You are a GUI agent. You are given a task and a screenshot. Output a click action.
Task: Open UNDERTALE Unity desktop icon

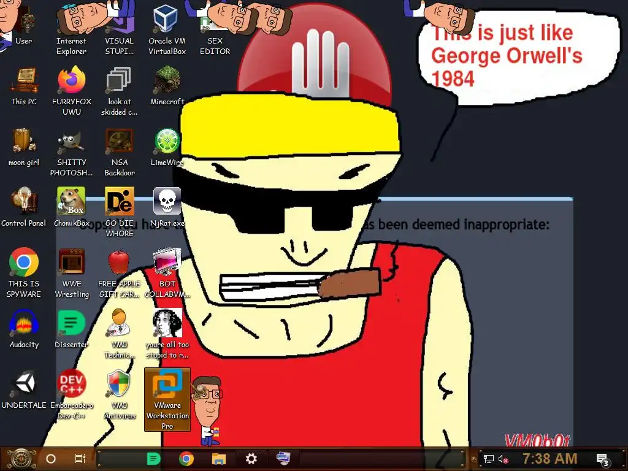pyautogui.click(x=24, y=389)
